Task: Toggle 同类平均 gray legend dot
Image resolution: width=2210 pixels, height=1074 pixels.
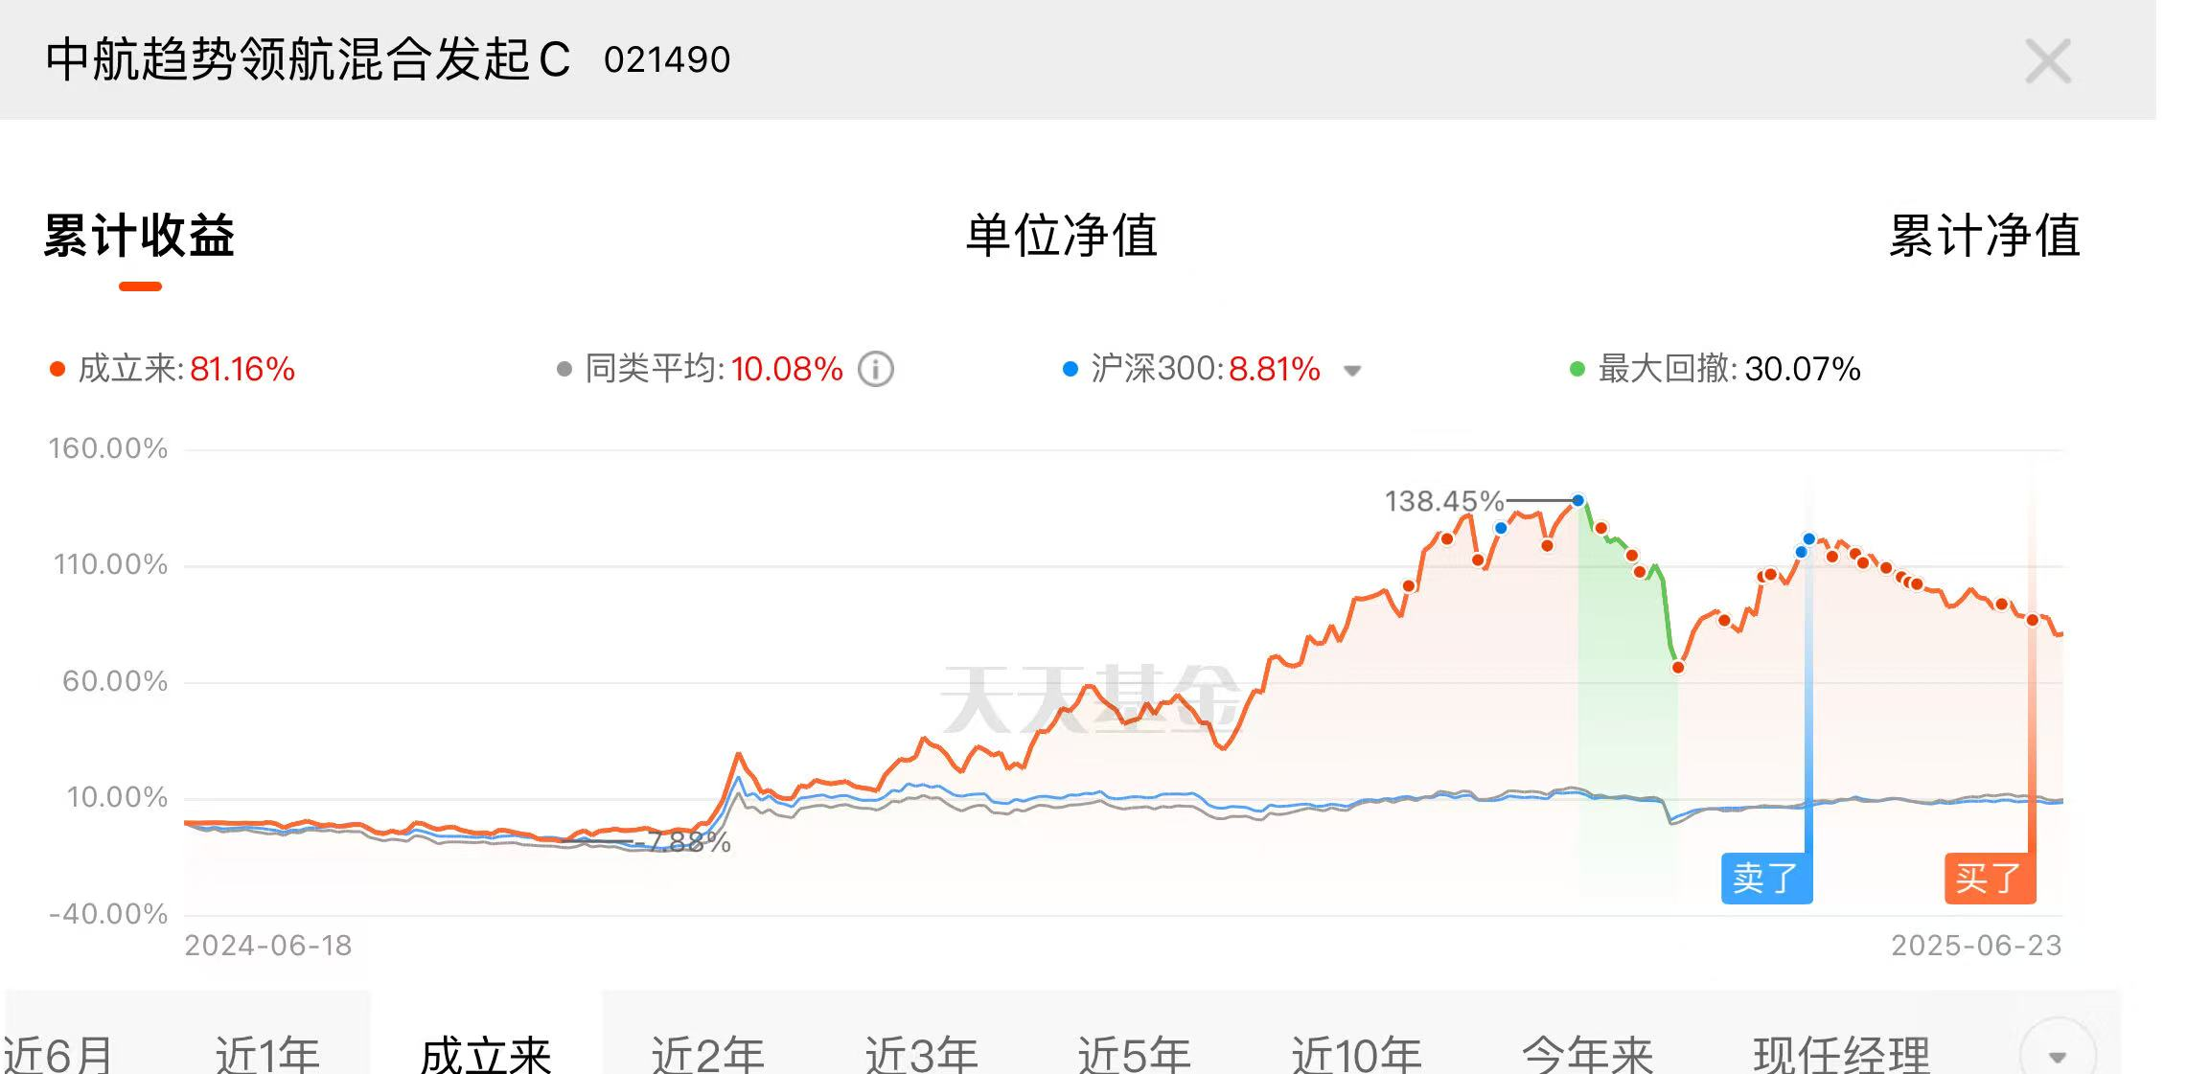Action: pos(564,370)
